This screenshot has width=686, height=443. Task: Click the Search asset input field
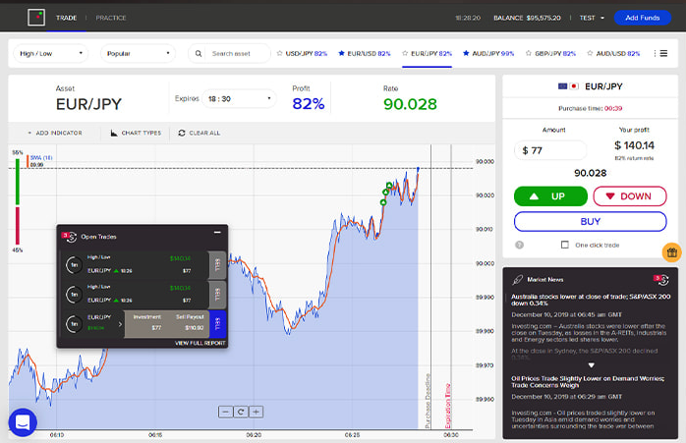pos(236,54)
